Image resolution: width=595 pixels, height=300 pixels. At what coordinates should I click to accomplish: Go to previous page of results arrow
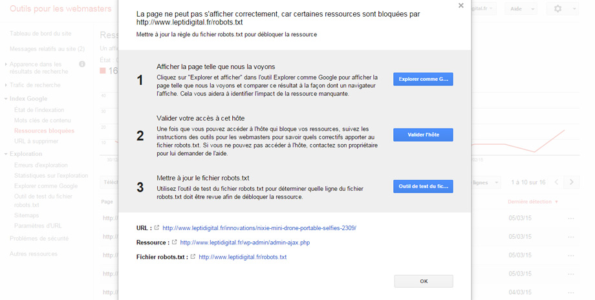click(x=557, y=182)
